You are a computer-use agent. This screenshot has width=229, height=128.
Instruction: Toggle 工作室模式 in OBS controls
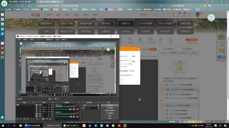[x=110, y=113]
